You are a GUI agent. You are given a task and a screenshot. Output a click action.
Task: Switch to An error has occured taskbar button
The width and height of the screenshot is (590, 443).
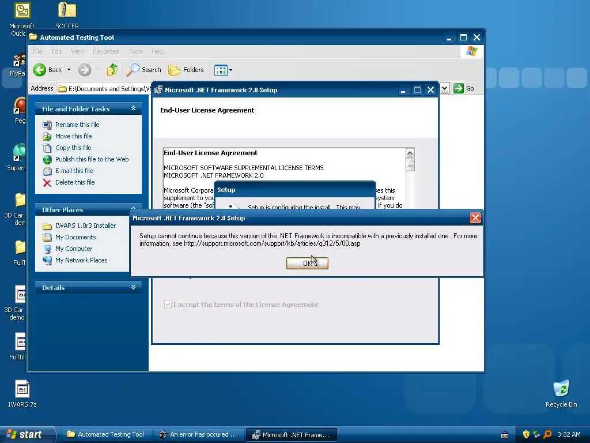point(198,434)
